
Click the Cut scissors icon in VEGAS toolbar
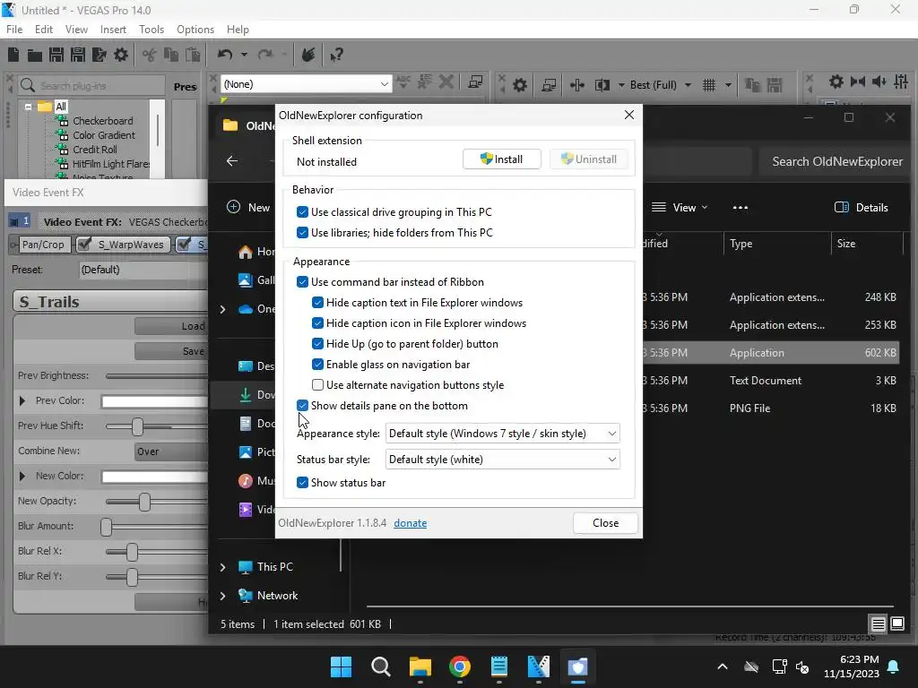tap(150, 55)
